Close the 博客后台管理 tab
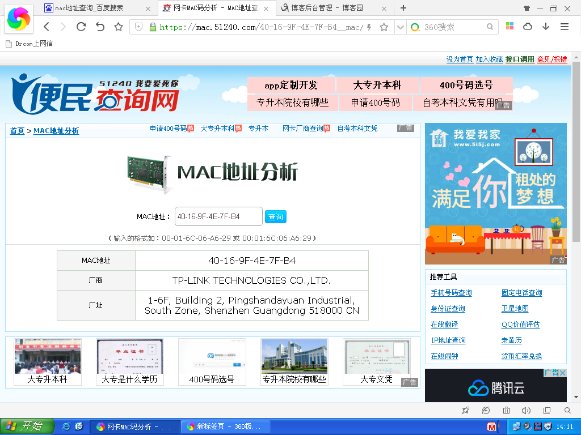The width and height of the screenshot is (581, 435). tap(384, 8)
